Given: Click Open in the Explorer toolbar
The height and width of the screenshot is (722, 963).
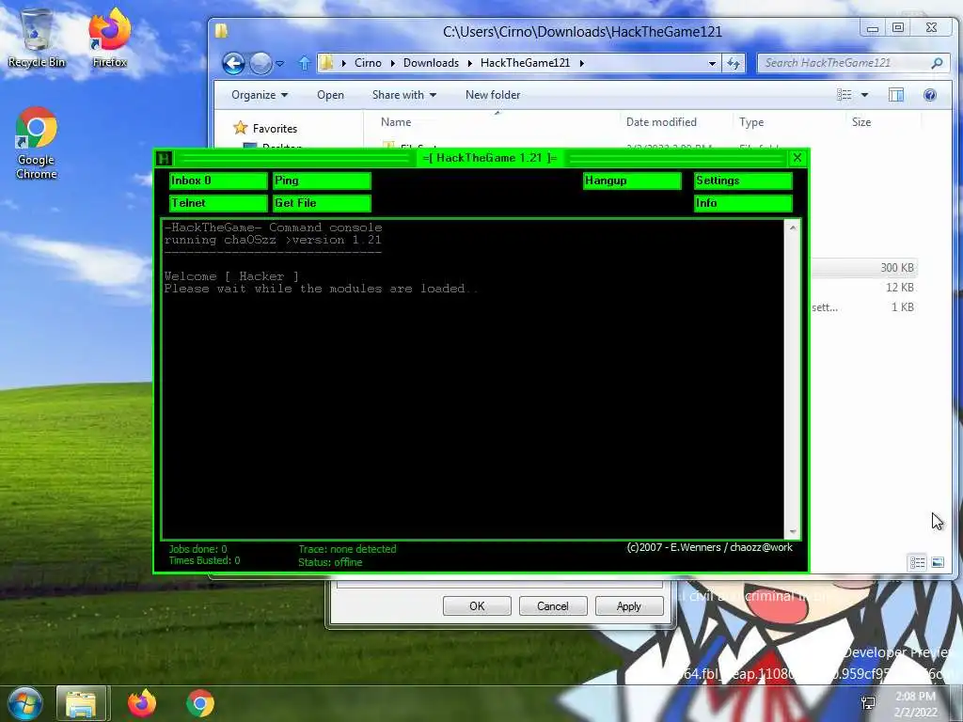Looking at the screenshot, I should click(330, 95).
